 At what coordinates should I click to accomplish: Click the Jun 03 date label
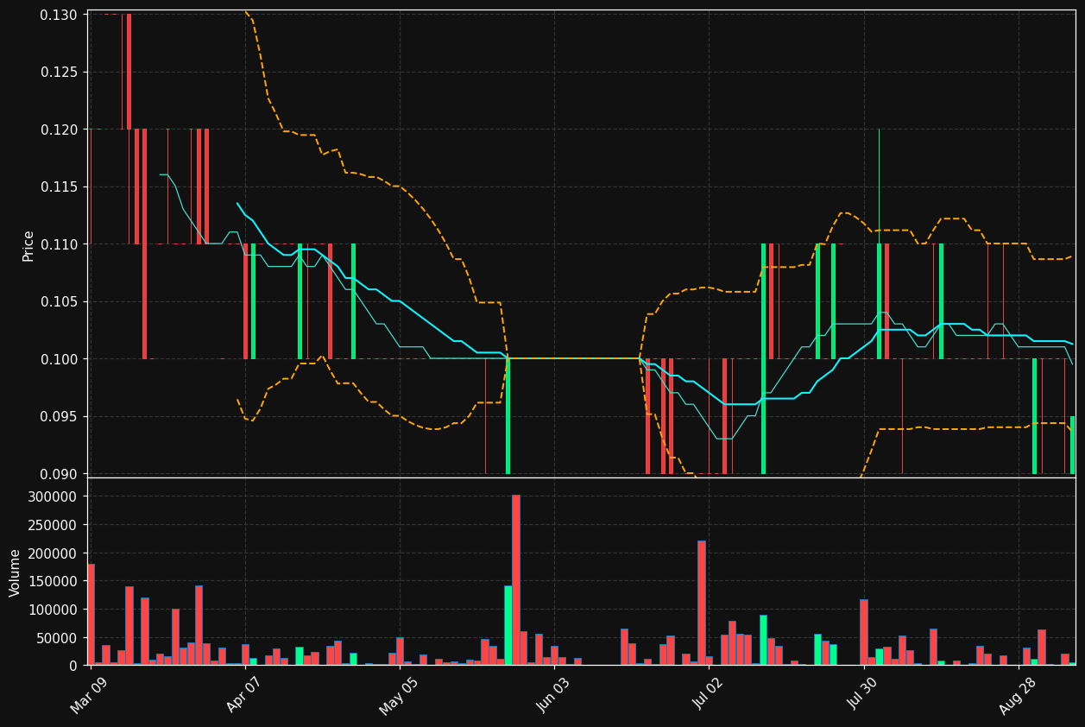(553, 696)
